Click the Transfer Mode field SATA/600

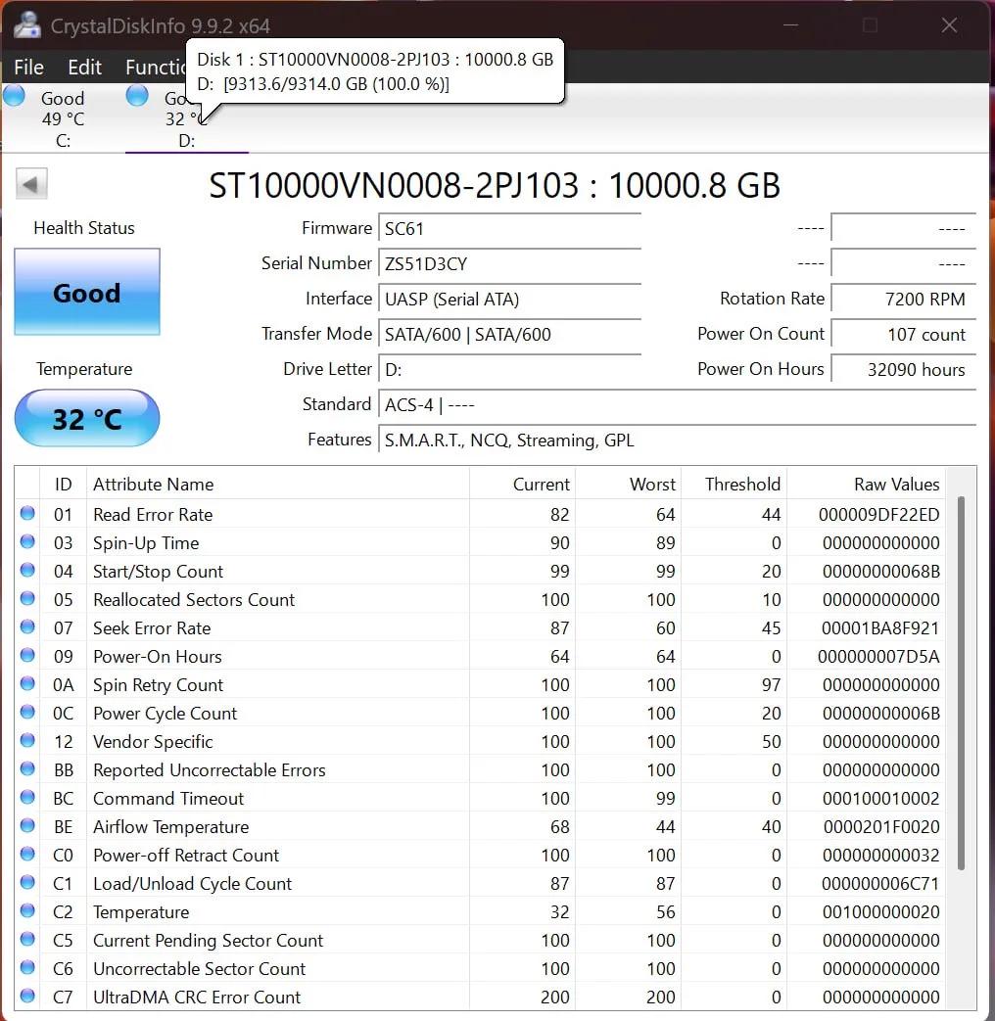coord(509,335)
